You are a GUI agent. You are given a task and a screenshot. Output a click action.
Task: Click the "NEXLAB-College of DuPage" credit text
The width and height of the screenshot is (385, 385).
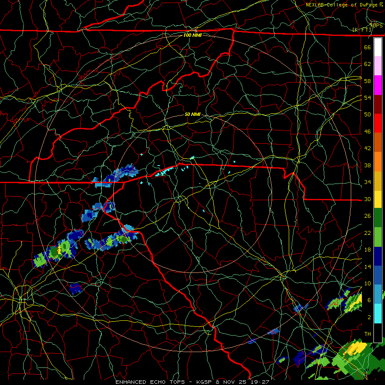click(342, 5)
